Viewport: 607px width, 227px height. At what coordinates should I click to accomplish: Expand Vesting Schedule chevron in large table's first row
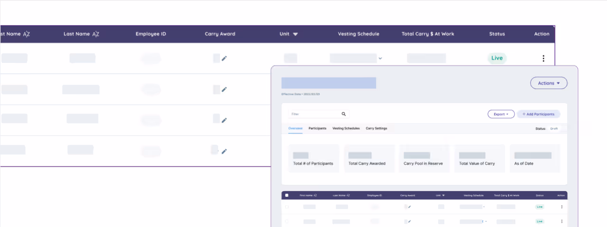[x=380, y=59]
